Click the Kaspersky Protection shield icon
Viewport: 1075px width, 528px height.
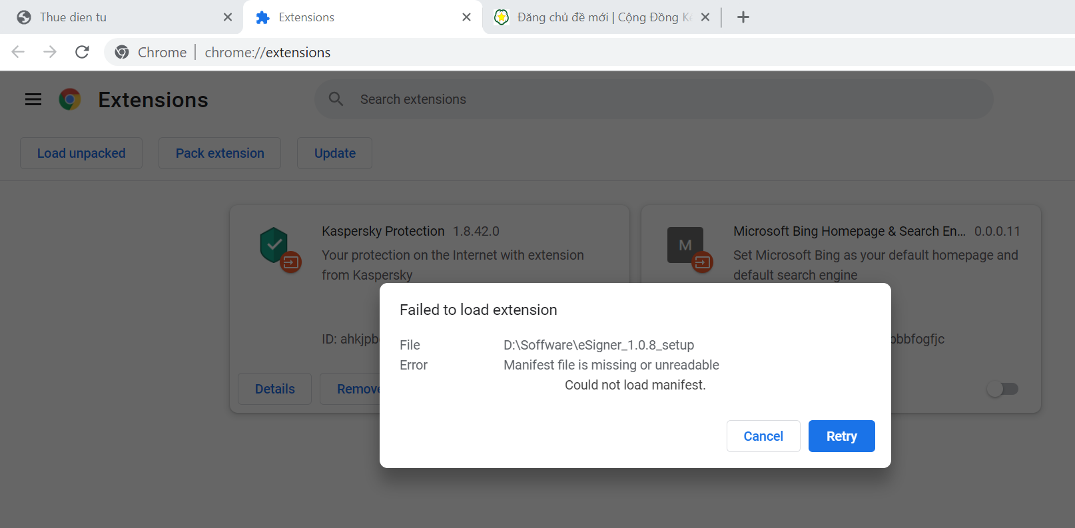click(x=274, y=244)
